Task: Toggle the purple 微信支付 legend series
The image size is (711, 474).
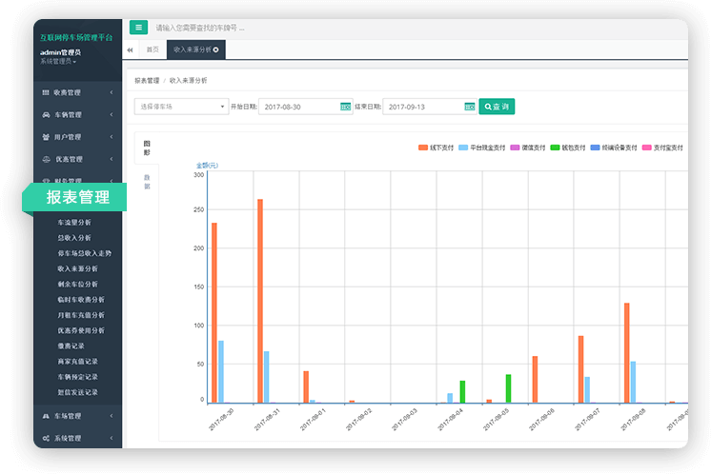Action: 528,148
